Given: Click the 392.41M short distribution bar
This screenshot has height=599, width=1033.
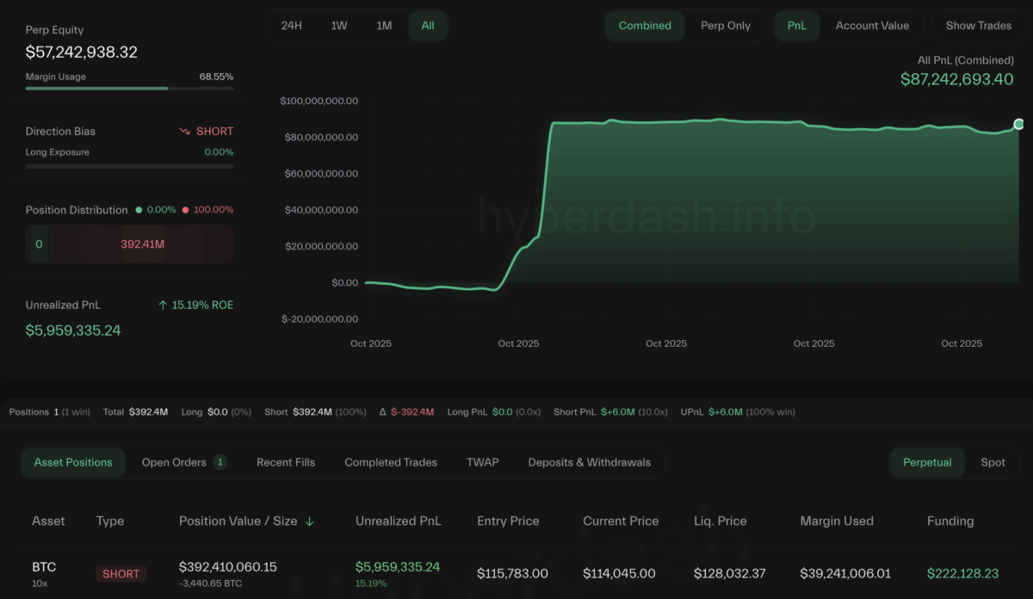Looking at the screenshot, I should coord(142,244).
